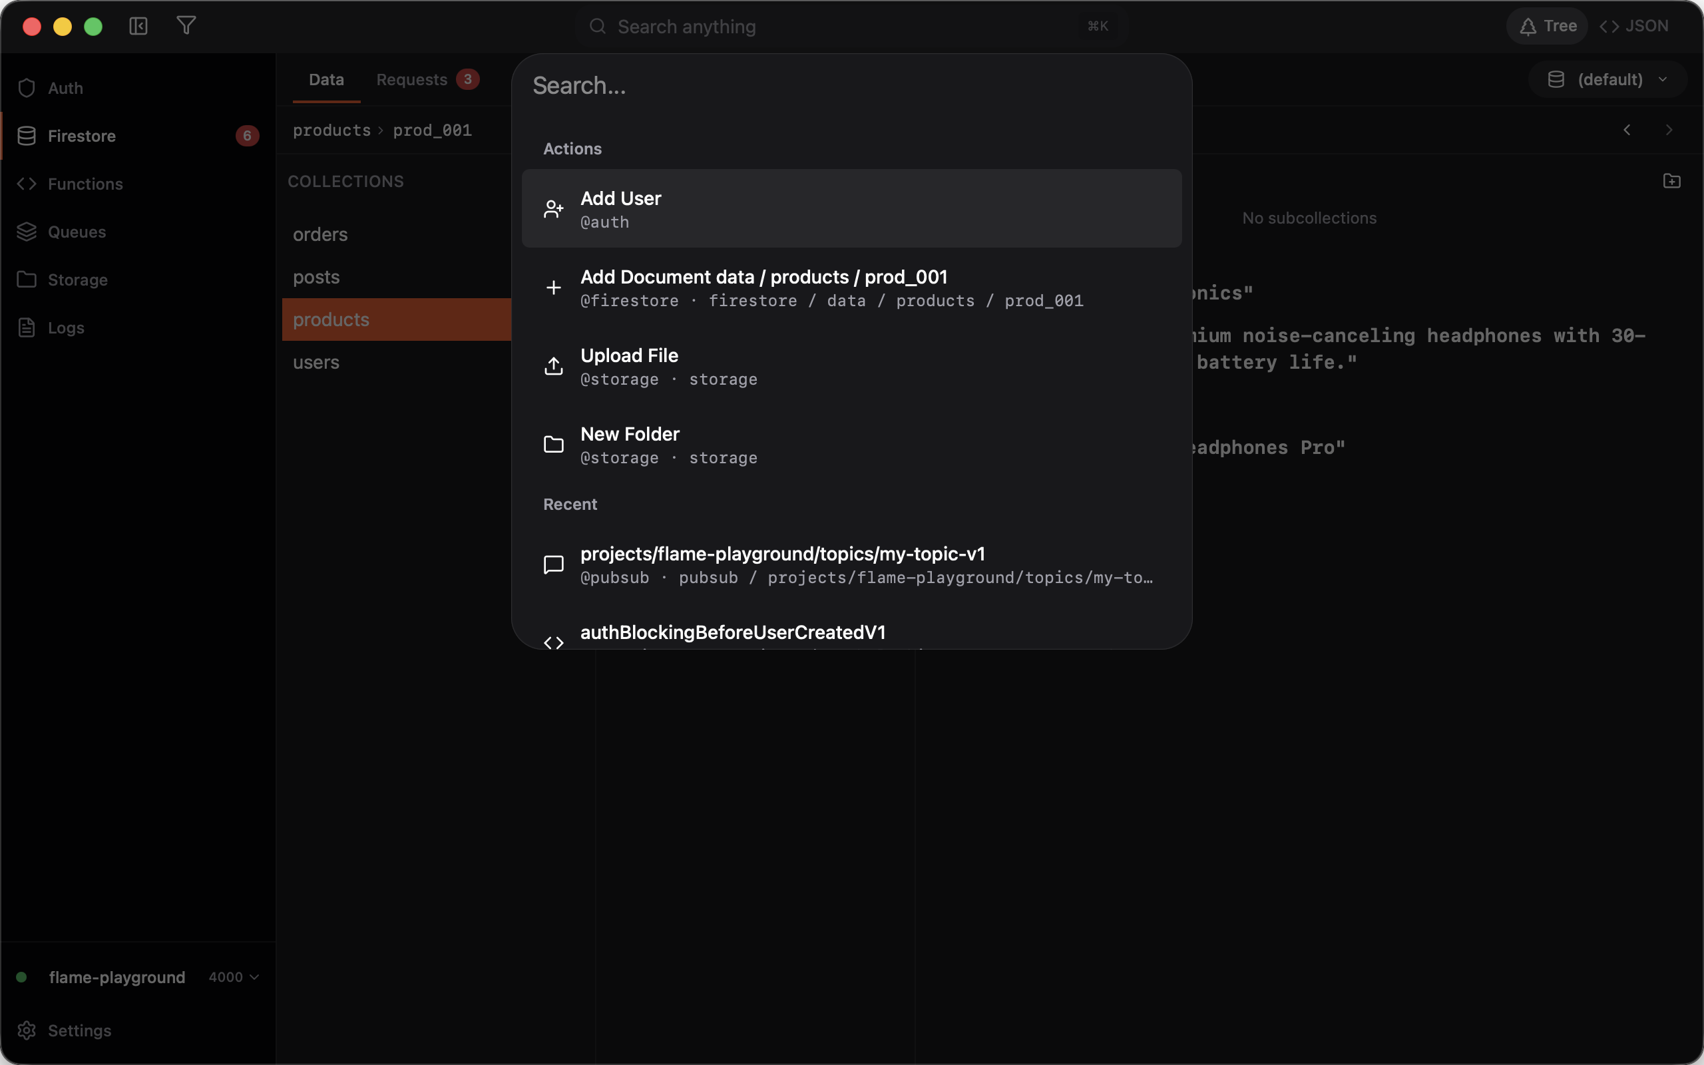Click the Functions code brackets icon
The height and width of the screenshot is (1065, 1704).
(x=27, y=184)
